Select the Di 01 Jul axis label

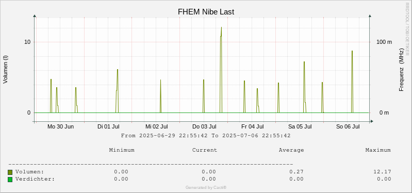click(108, 127)
